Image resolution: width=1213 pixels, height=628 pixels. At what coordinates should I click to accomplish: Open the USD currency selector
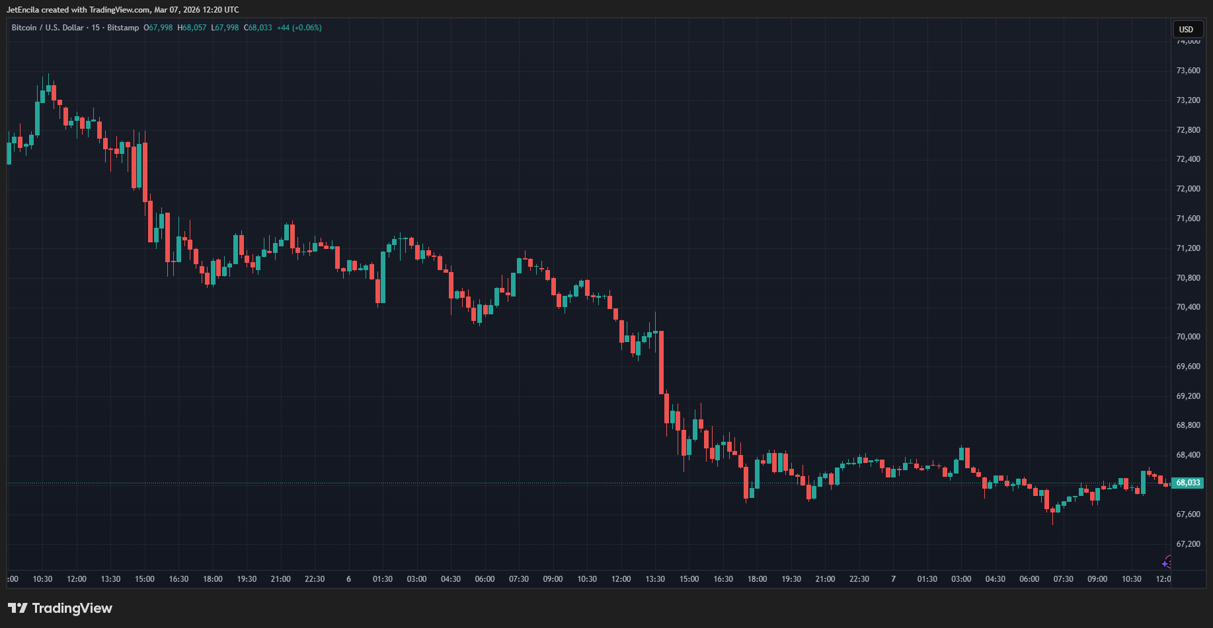click(1187, 29)
